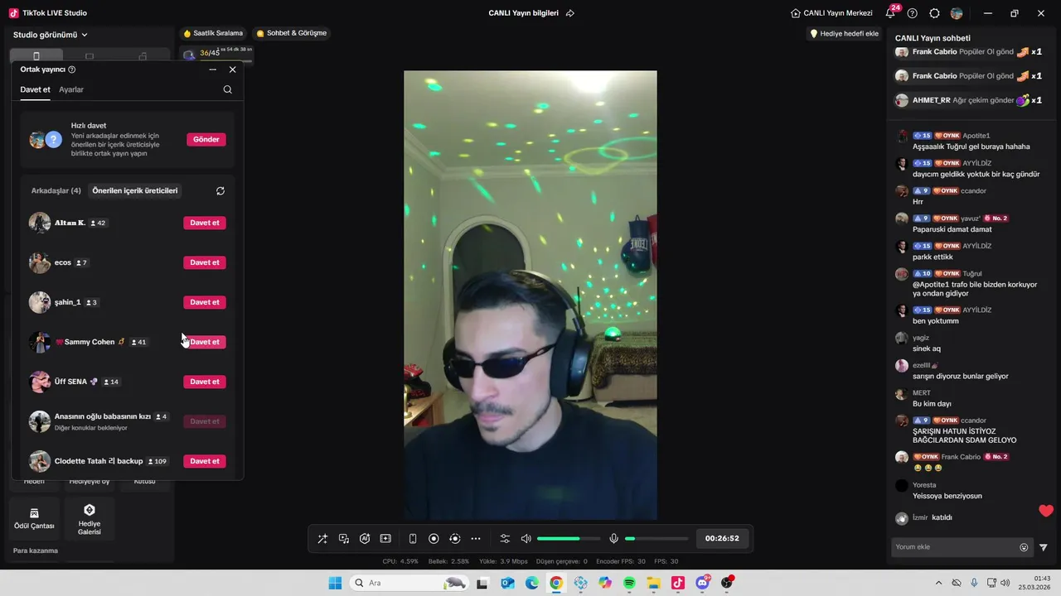This screenshot has height=596, width=1061.
Task: Select the Arkadaşlar (4) tab
Action: pos(56,190)
